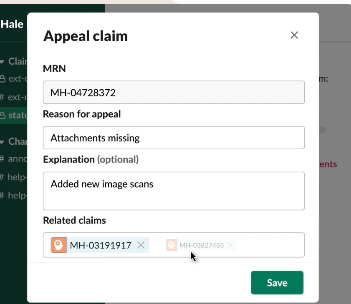Click the lock icon of the statu channel
The width and height of the screenshot is (351, 304).
[x=3, y=115]
